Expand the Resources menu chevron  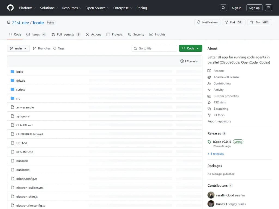[x=81, y=8]
